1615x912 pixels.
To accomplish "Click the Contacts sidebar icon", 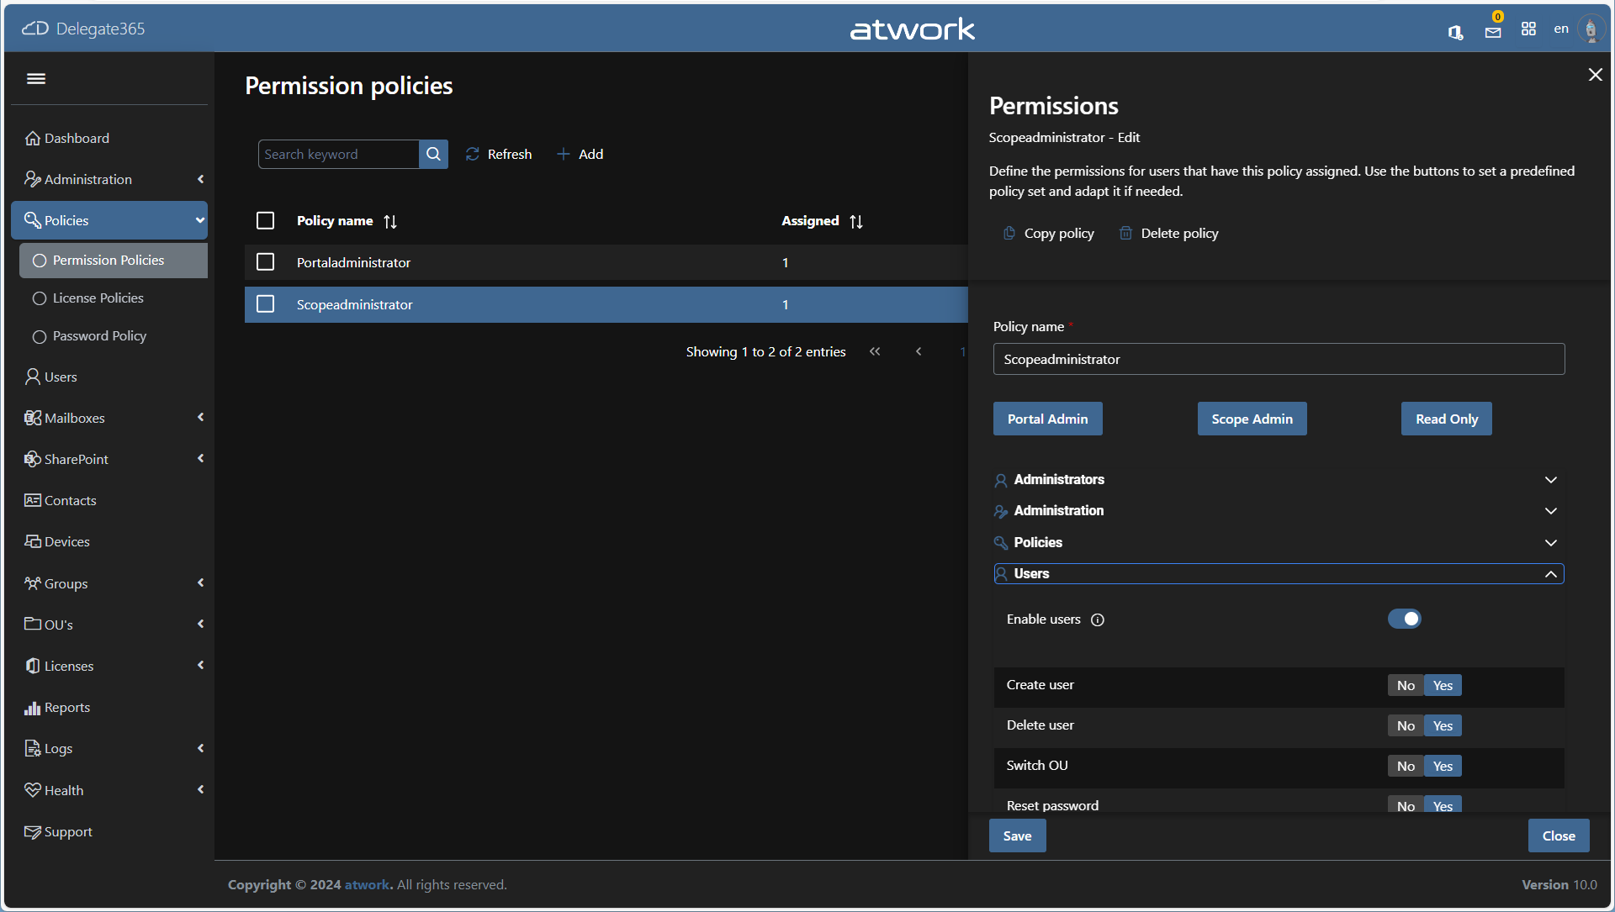I will coord(33,500).
